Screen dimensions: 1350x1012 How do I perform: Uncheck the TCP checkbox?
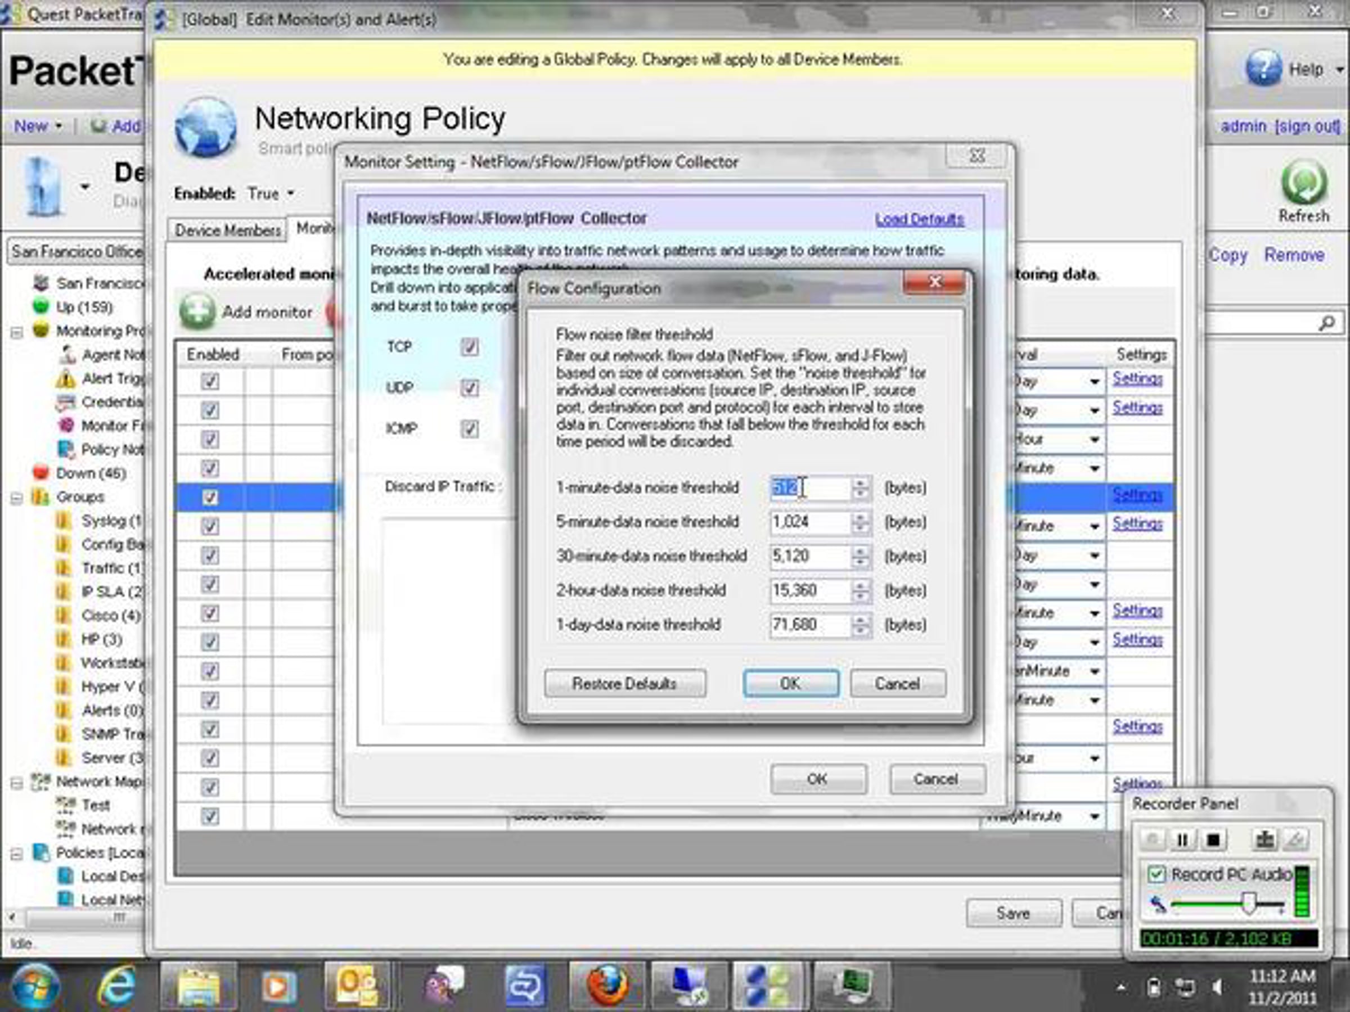click(x=469, y=347)
